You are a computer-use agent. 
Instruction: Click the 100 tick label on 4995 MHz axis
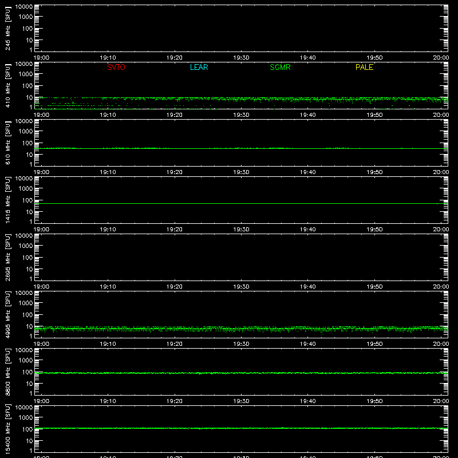[x=27, y=315]
